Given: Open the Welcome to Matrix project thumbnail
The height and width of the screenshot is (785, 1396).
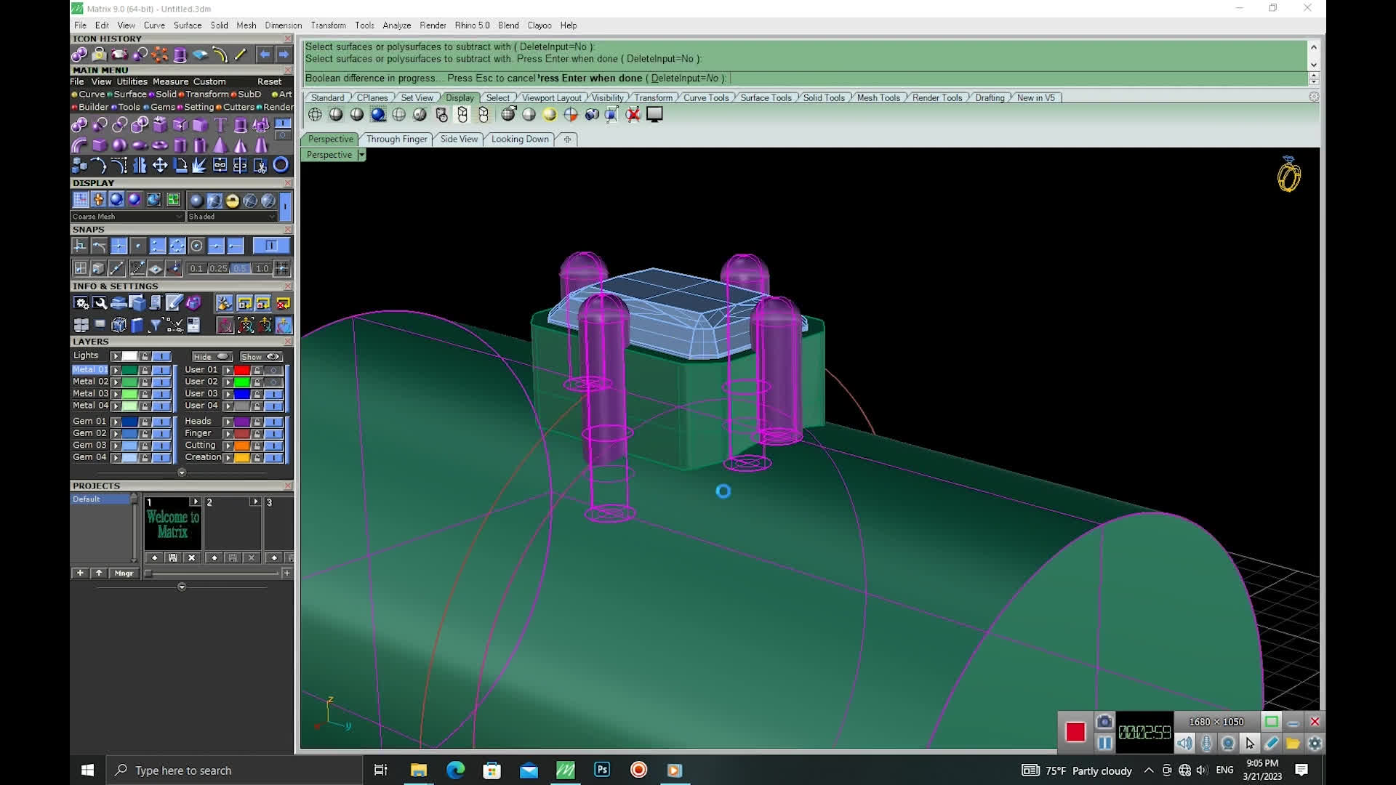Looking at the screenshot, I should point(173,525).
